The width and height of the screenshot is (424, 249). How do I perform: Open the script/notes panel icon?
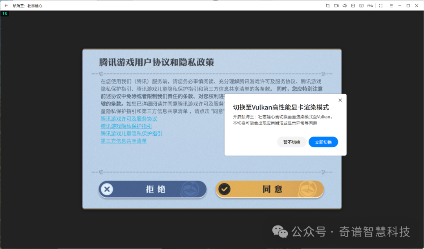(x=353, y=5)
